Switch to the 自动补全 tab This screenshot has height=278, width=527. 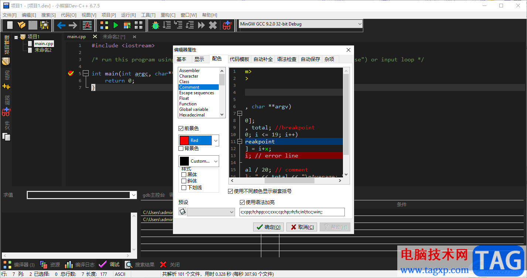[x=263, y=59]
